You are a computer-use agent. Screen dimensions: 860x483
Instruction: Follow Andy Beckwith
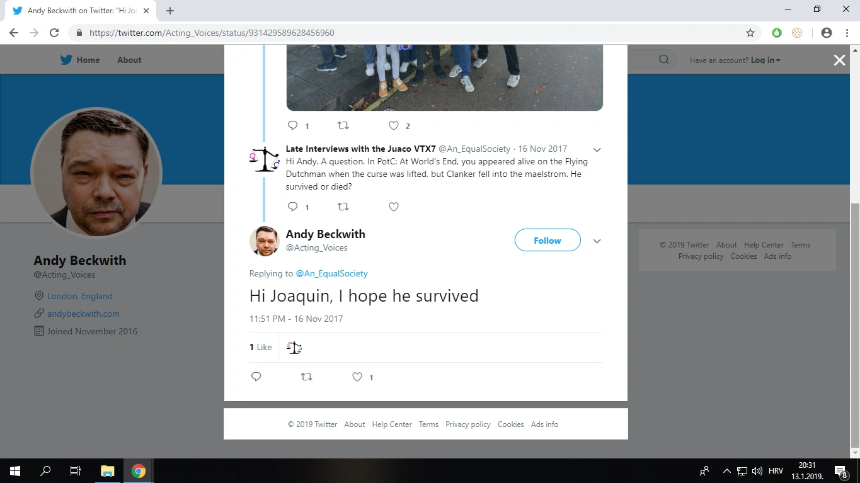tap(548, 240)
